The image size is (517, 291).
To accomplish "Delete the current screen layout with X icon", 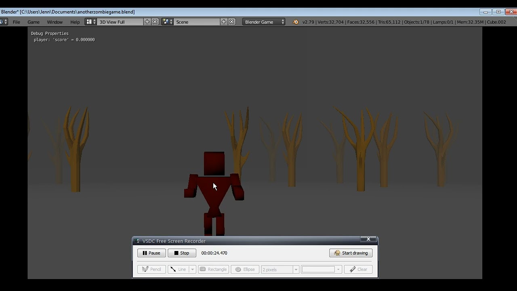I will [x=155, y=22].
